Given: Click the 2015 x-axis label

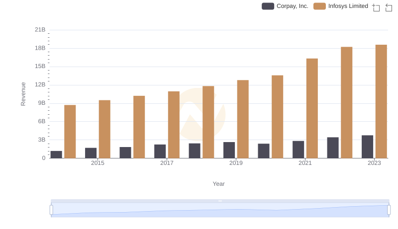Looking at the screenshot, I should point(98,163).
